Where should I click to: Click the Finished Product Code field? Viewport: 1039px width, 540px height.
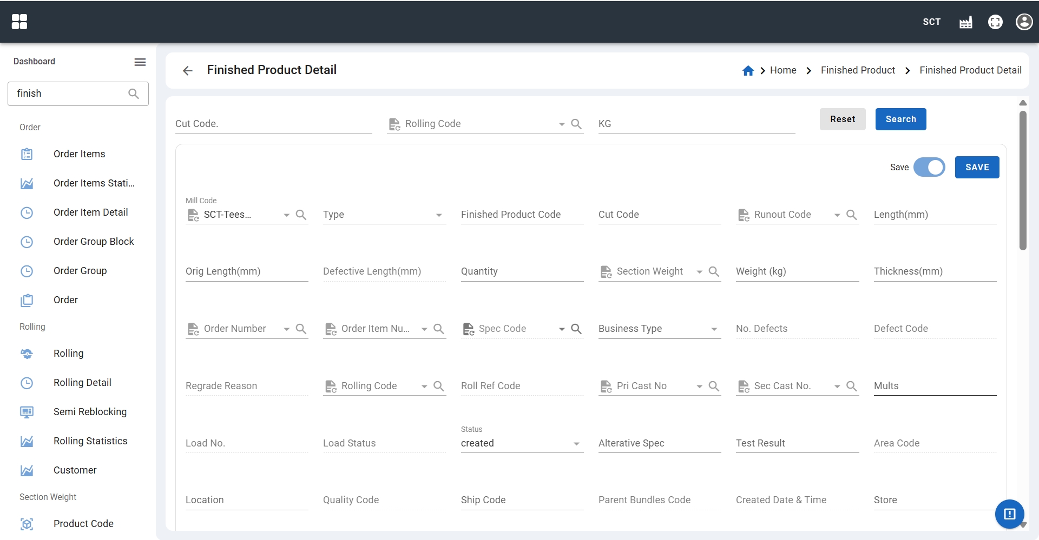pyautogui.click(x=522, y=215)
